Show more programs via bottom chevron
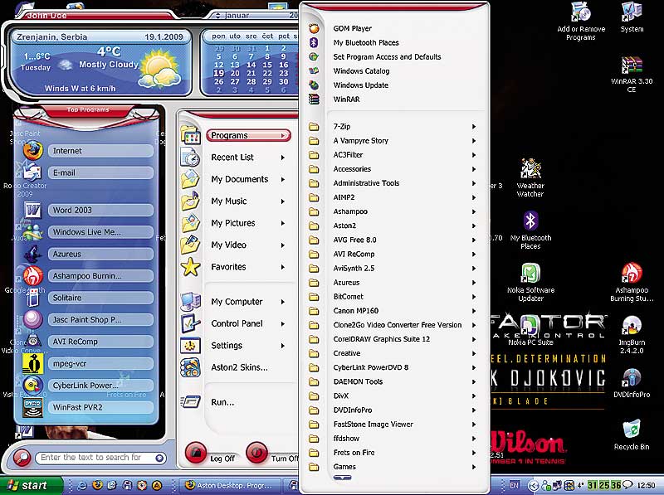Screen dimensions: 664x495 342,478
